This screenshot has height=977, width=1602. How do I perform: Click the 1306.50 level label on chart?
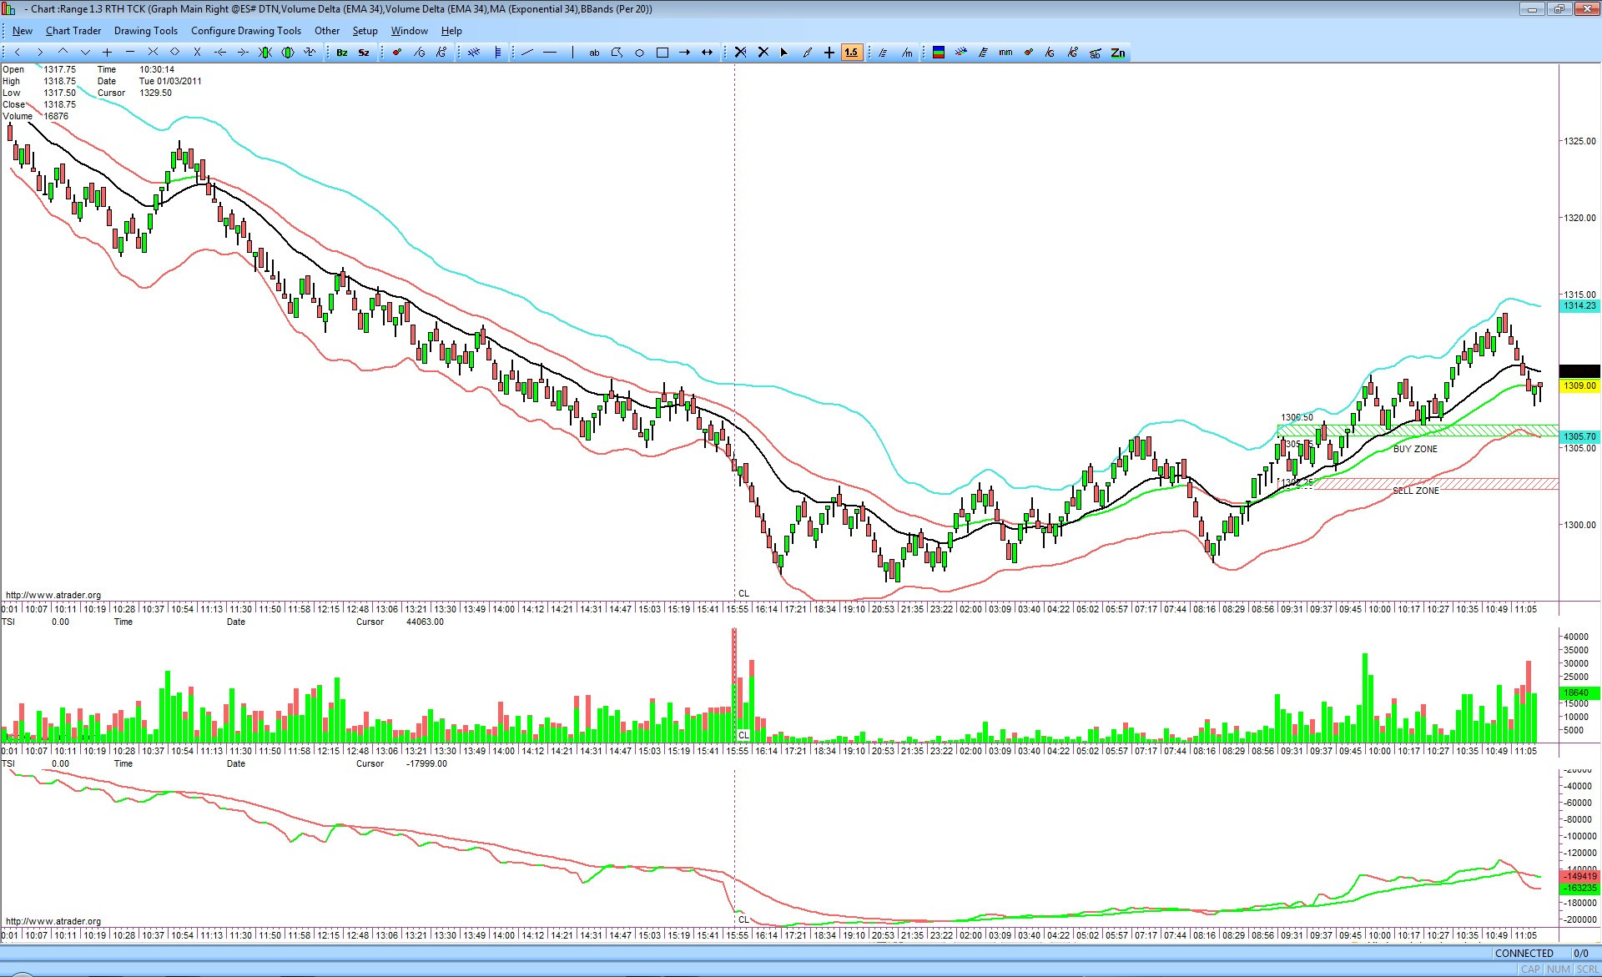(x=1297, y=417)
